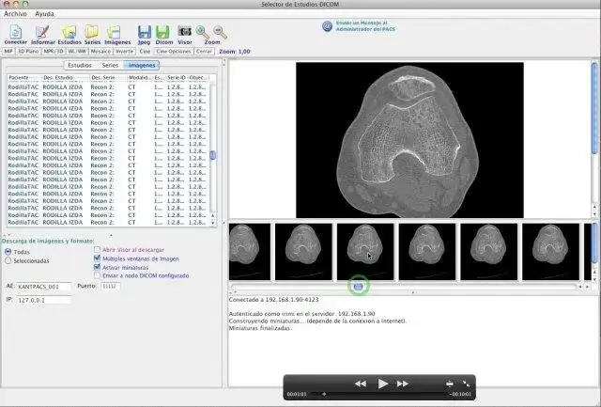This screenshot has width=601, height=407.
Task: Select the Todas radio button
Action: point(8,252)
